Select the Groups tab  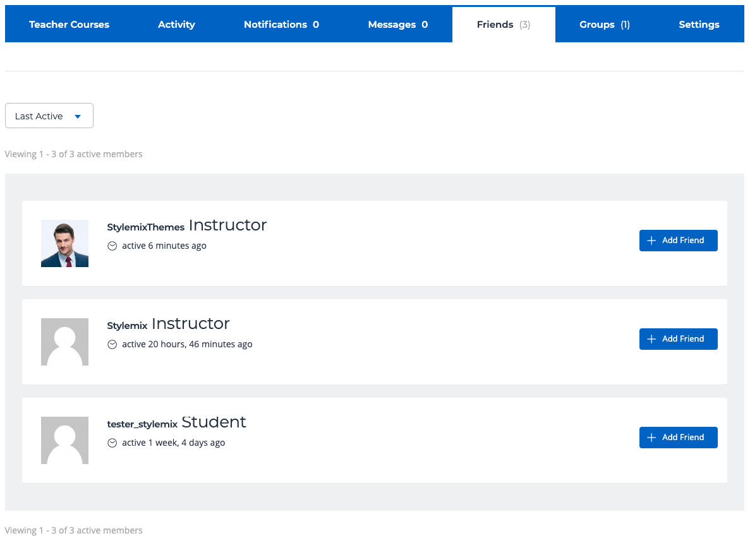coord(604,25)
